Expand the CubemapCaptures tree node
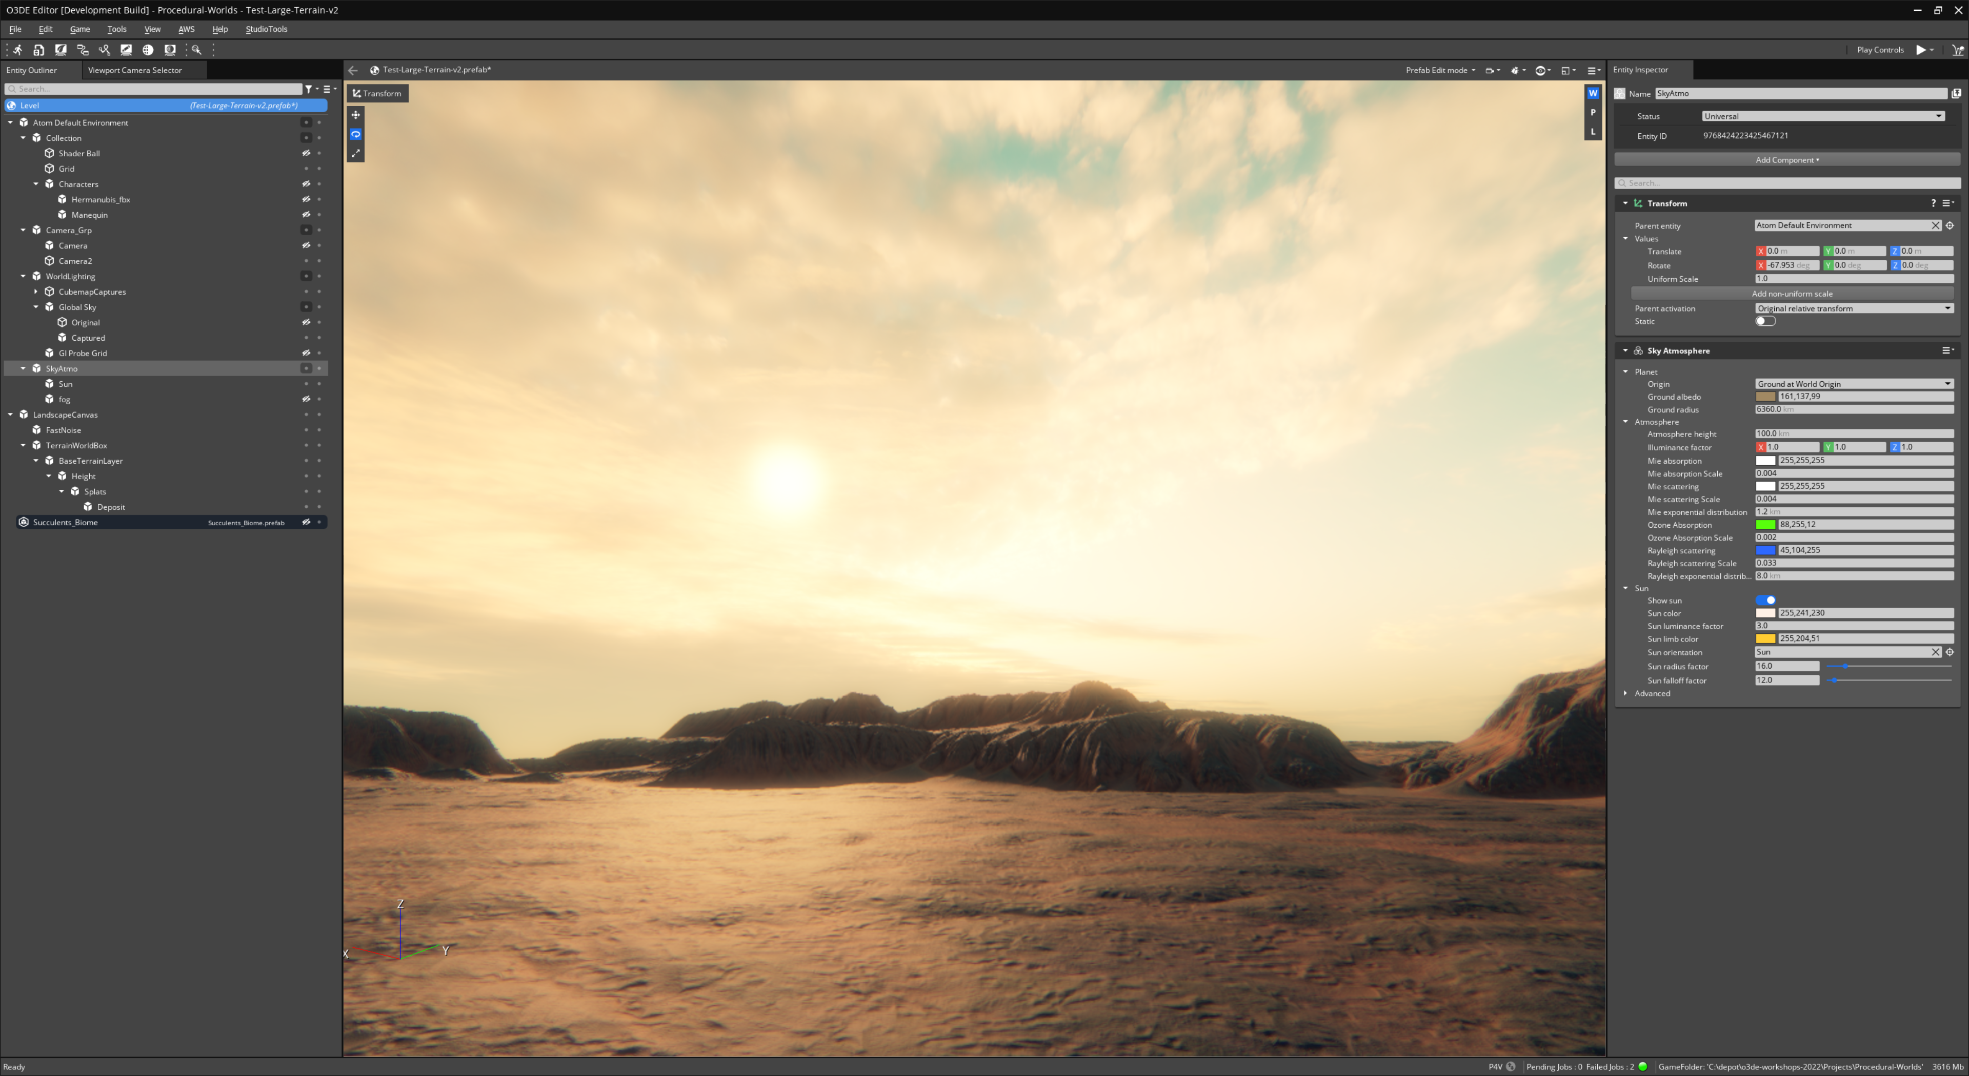Image resolution: width=1969 pixels, height=1076 pixels. (36, 292)
